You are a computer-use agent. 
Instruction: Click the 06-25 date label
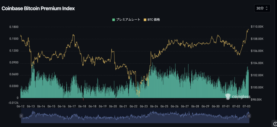click(164, 106)
